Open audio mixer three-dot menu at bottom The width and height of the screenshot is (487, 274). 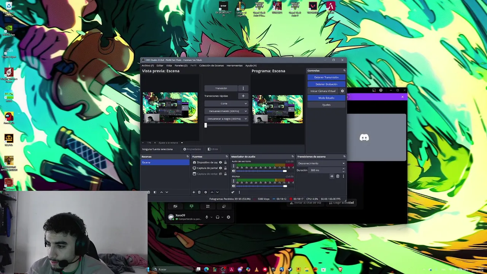point(239,192)
